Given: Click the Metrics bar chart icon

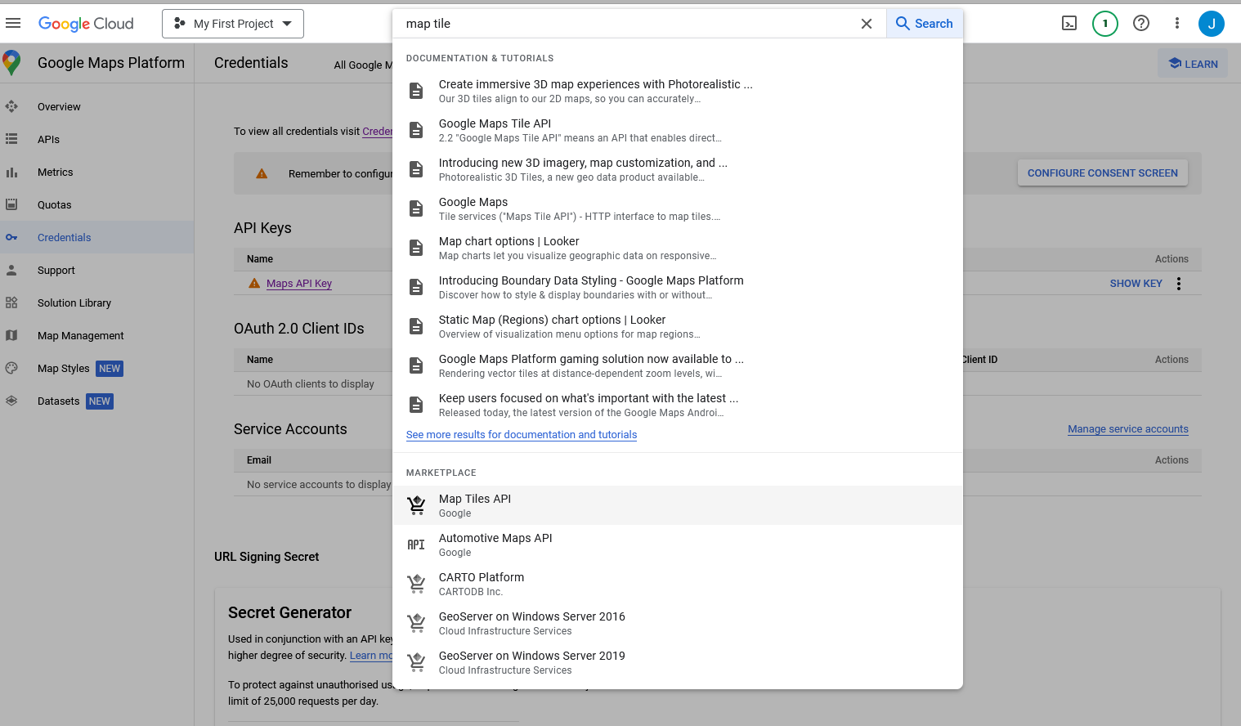Looking at the screenshot, I should click(x=11, y=172).
